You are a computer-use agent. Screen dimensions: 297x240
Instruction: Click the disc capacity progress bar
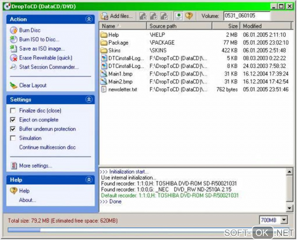pyautogui.click(x=148, y=230)
